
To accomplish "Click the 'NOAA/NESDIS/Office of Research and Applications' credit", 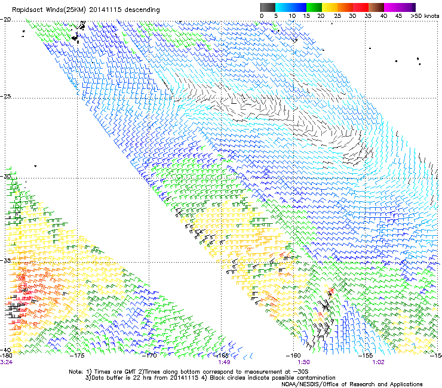I will coord(352,384).
